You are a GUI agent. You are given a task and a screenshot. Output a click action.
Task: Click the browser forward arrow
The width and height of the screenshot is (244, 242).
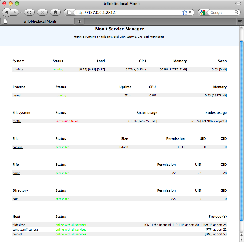pyautogui.click(x=15, y=12)
